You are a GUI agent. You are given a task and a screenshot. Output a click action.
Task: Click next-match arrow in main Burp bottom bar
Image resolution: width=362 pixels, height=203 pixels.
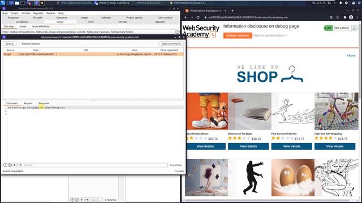87,200
